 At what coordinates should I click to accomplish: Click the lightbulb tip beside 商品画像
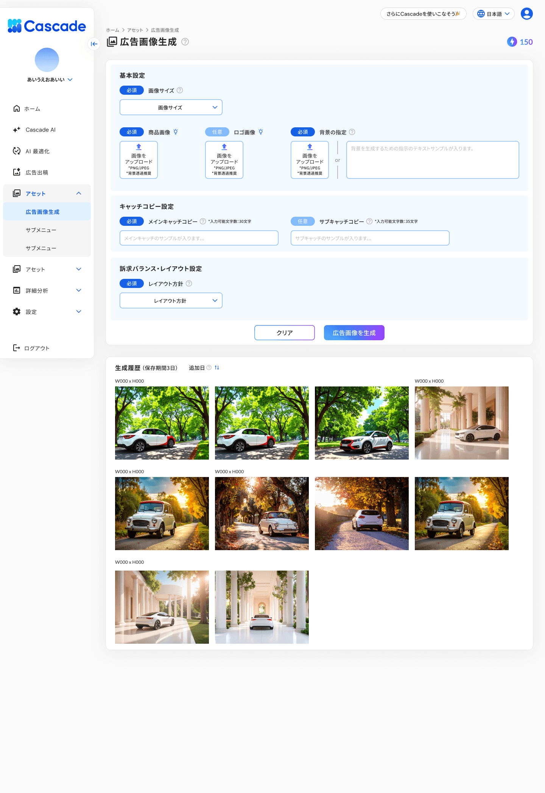(176, 132)
